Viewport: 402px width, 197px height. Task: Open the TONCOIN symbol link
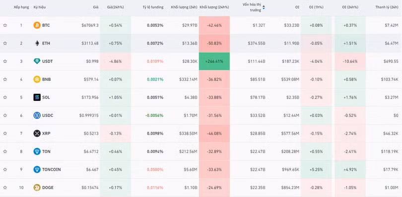click(x=52, y=169)
